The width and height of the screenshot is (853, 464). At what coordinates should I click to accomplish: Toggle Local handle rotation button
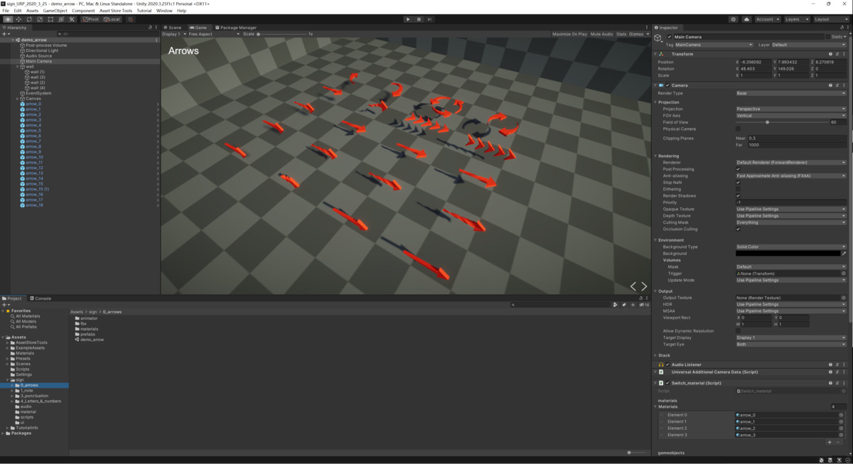click(112, 19)
